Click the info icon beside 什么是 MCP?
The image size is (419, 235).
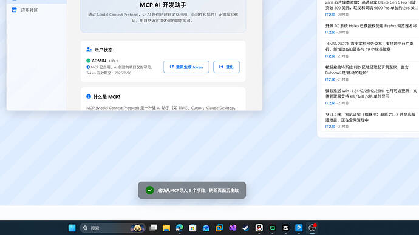click(89, 96)
